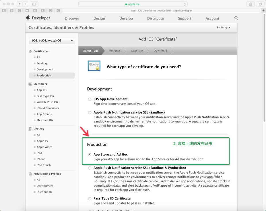Open App IDs under Identifiers
This screenshot has height=211, width=266.
click(x=42, y=90)
